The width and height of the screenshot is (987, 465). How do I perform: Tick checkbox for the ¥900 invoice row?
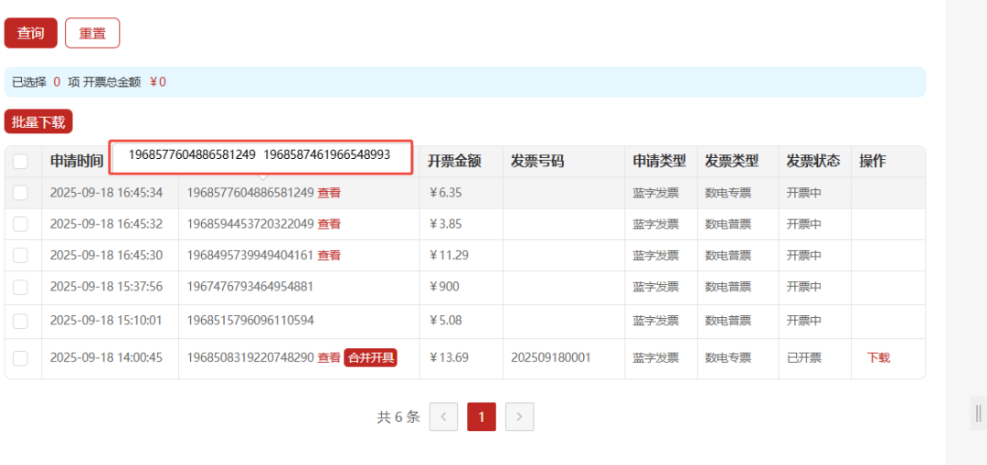[21, 287]
